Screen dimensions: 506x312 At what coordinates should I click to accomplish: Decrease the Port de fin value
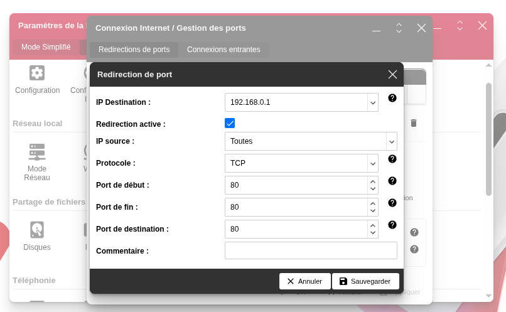point(373,211)
